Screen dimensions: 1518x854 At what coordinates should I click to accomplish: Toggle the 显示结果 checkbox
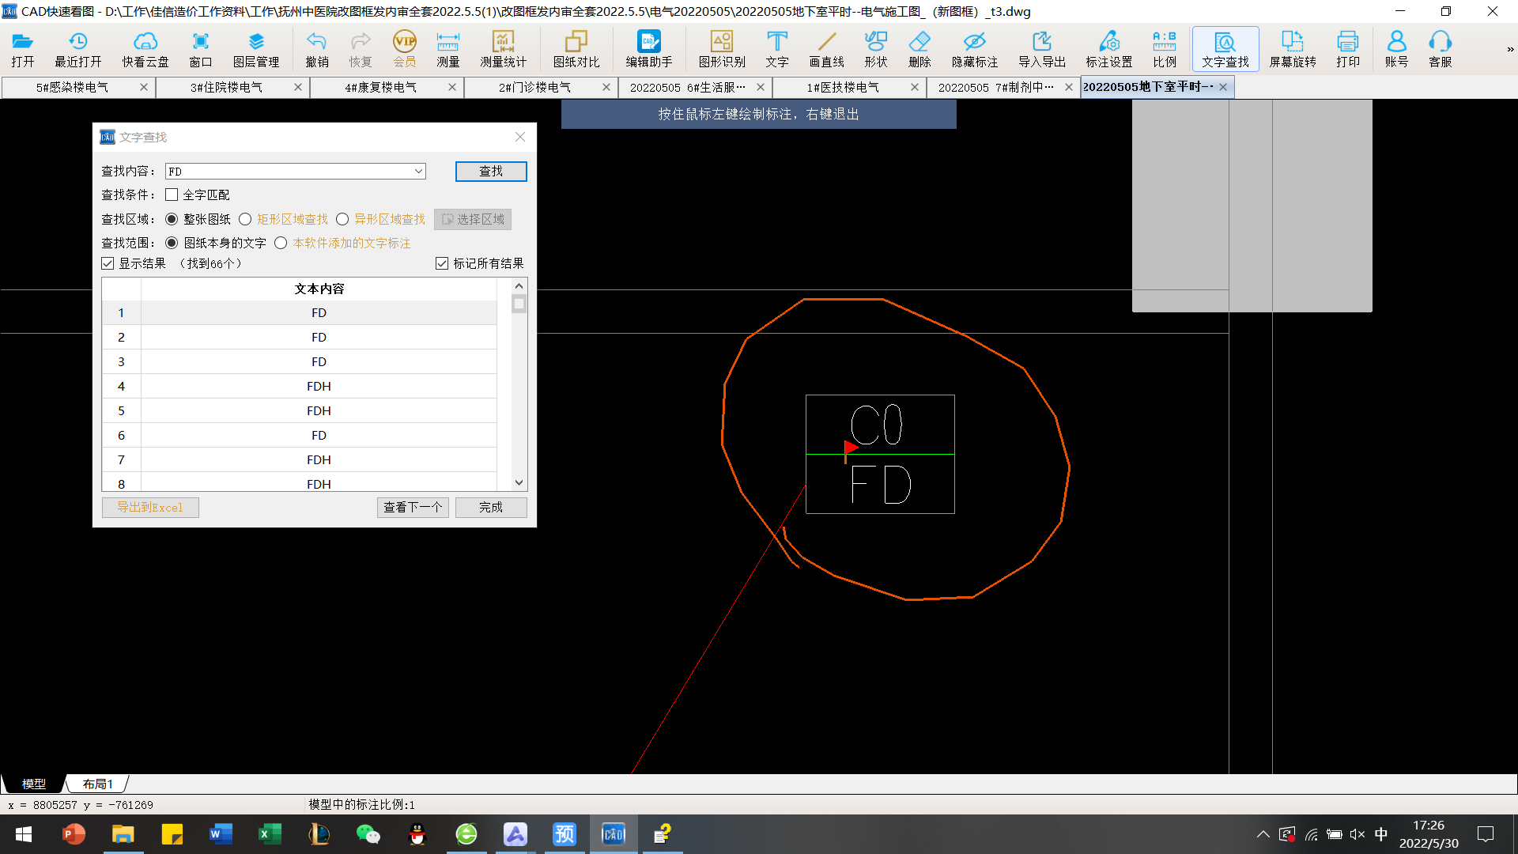point(108,263)
